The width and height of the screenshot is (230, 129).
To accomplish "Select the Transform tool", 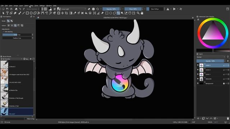I will pos(59,13).
